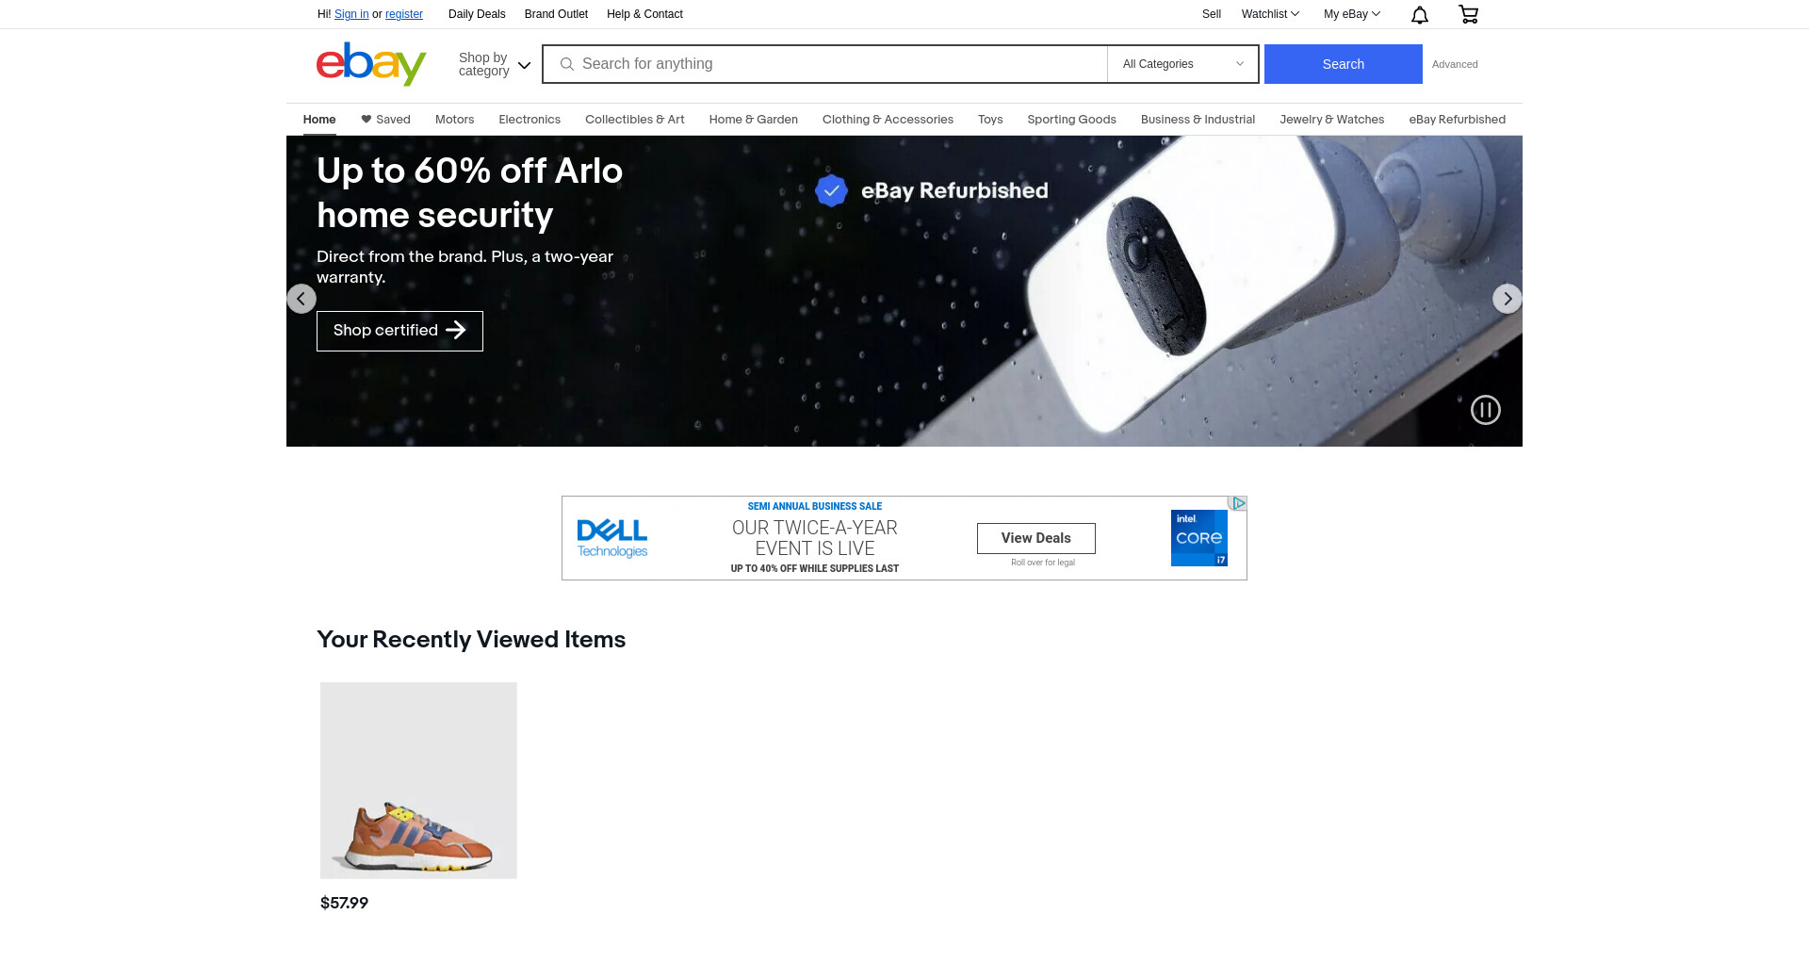Open the recently viewed sneaker thumbnail
Screen dimensions: 1809x980
(x=418, y=780)
